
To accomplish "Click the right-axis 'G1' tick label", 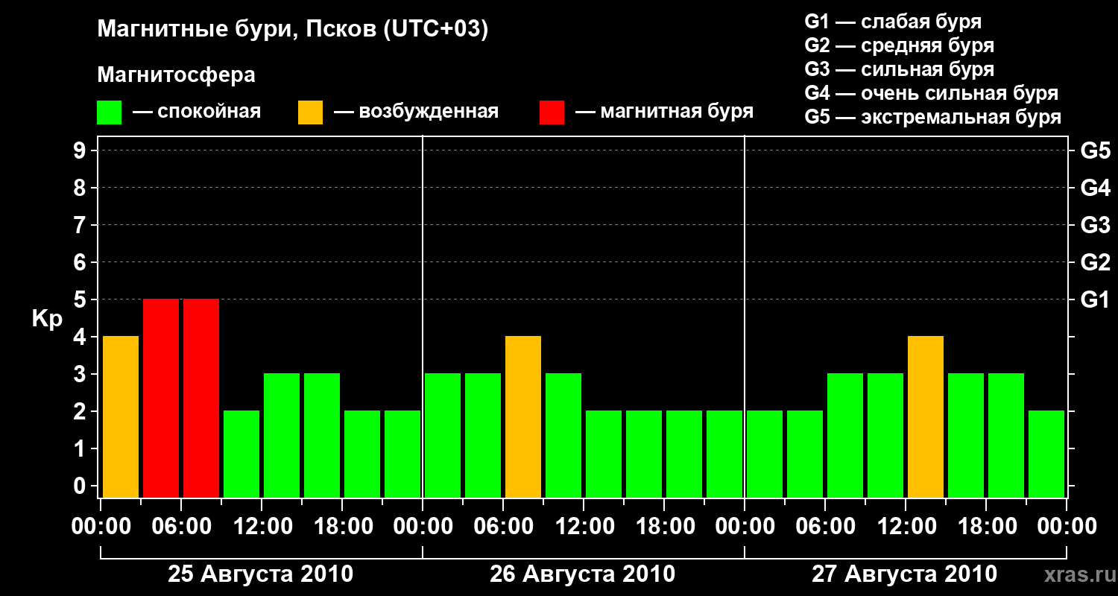I will [1096, 300].
